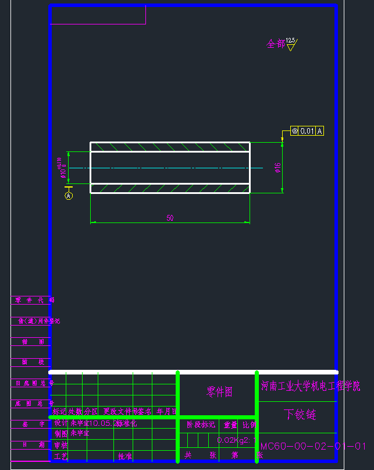
Task: Select the 设计 row label
Action: pyautogui.click(x=61, y=423)
